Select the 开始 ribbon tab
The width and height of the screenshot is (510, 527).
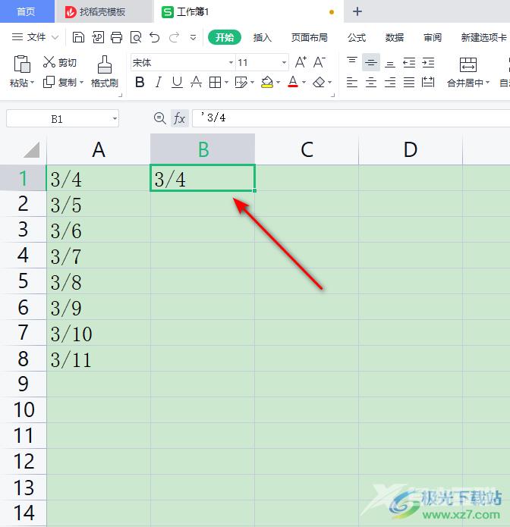225,37
